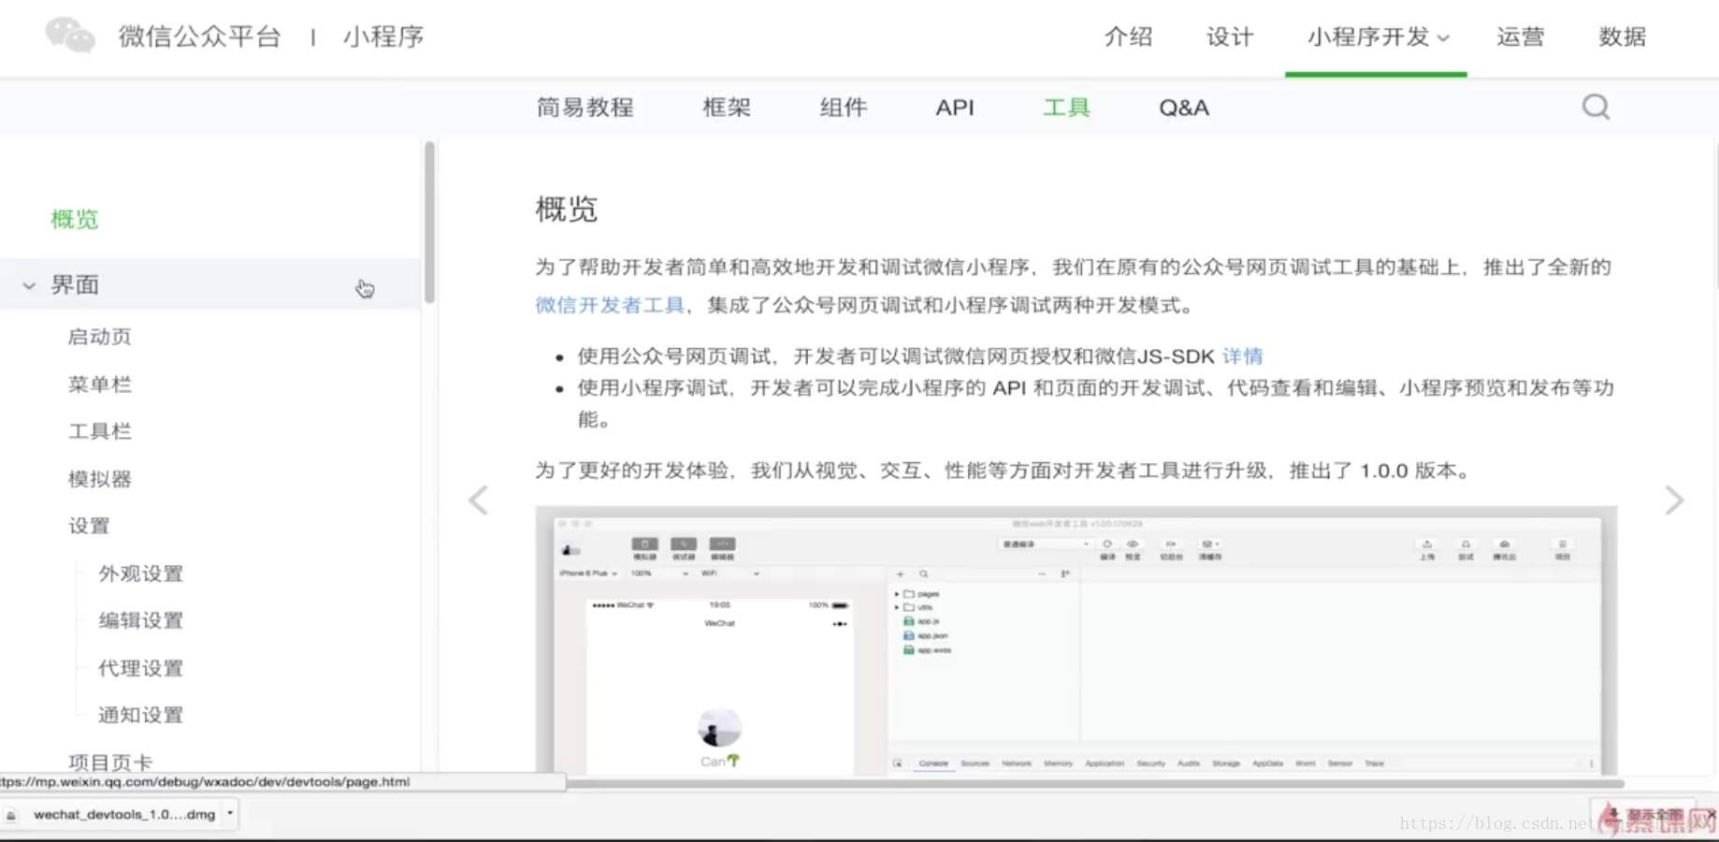Switch to the Q&A tab
Image resolution: width=1719 pixels, height=842 pixels.
(1184, 108)
